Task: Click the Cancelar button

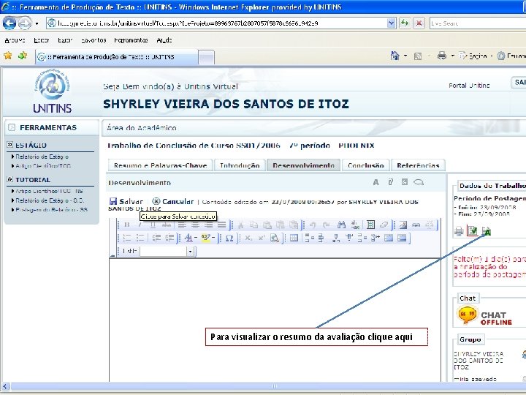Action: point(172,202)
